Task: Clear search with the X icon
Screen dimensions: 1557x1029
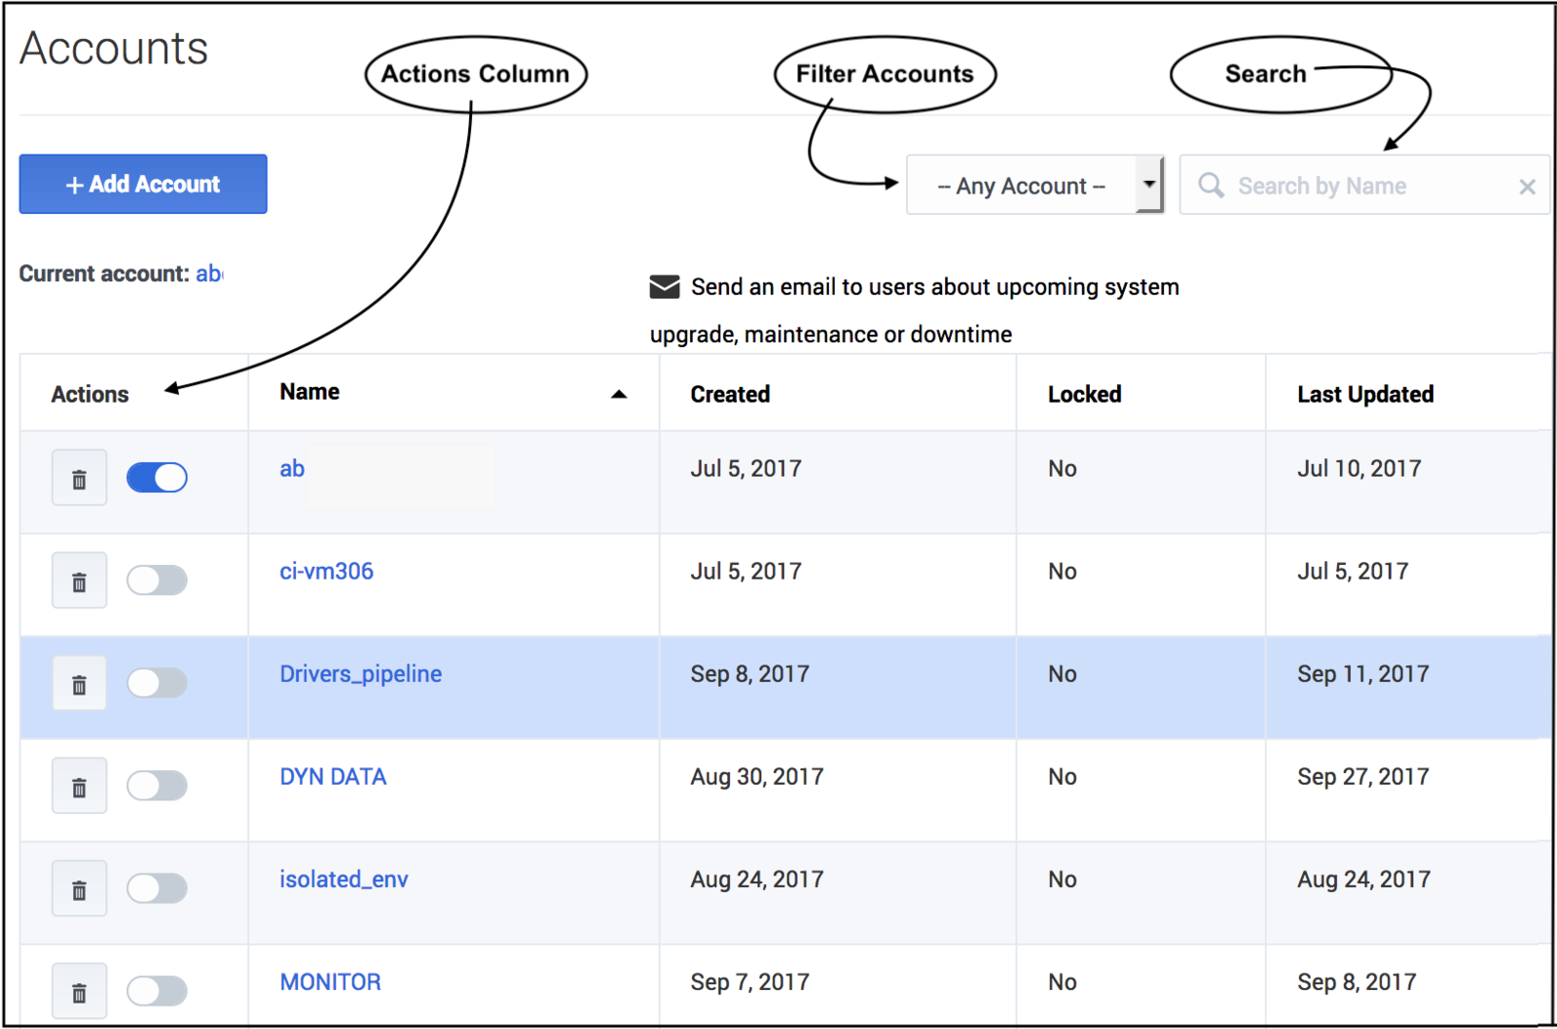Action: [1527, 186]
